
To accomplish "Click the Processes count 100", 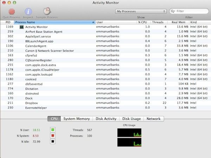I will pos(89,136).
